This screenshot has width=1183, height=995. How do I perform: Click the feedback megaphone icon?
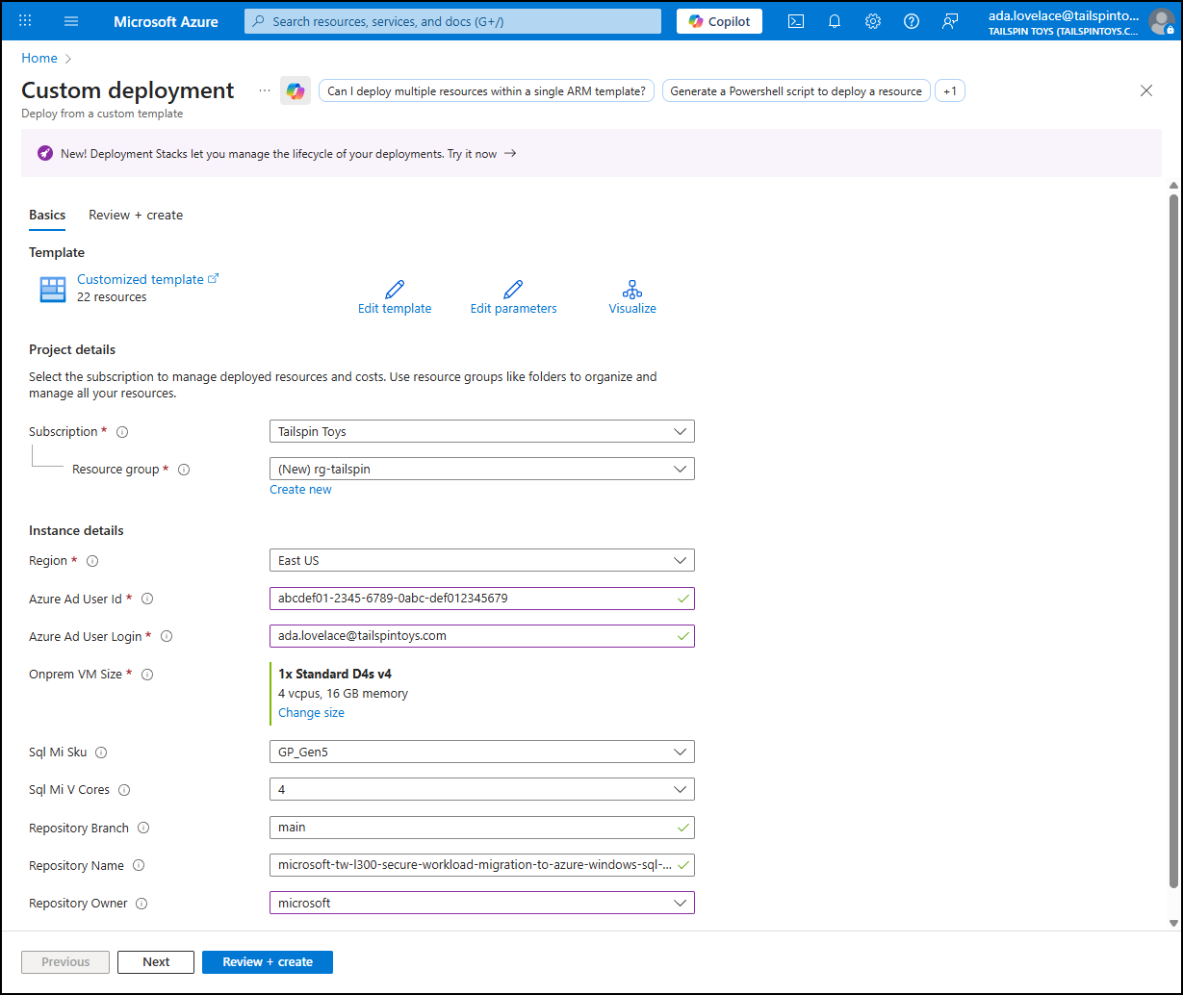[x=950, y=20]
